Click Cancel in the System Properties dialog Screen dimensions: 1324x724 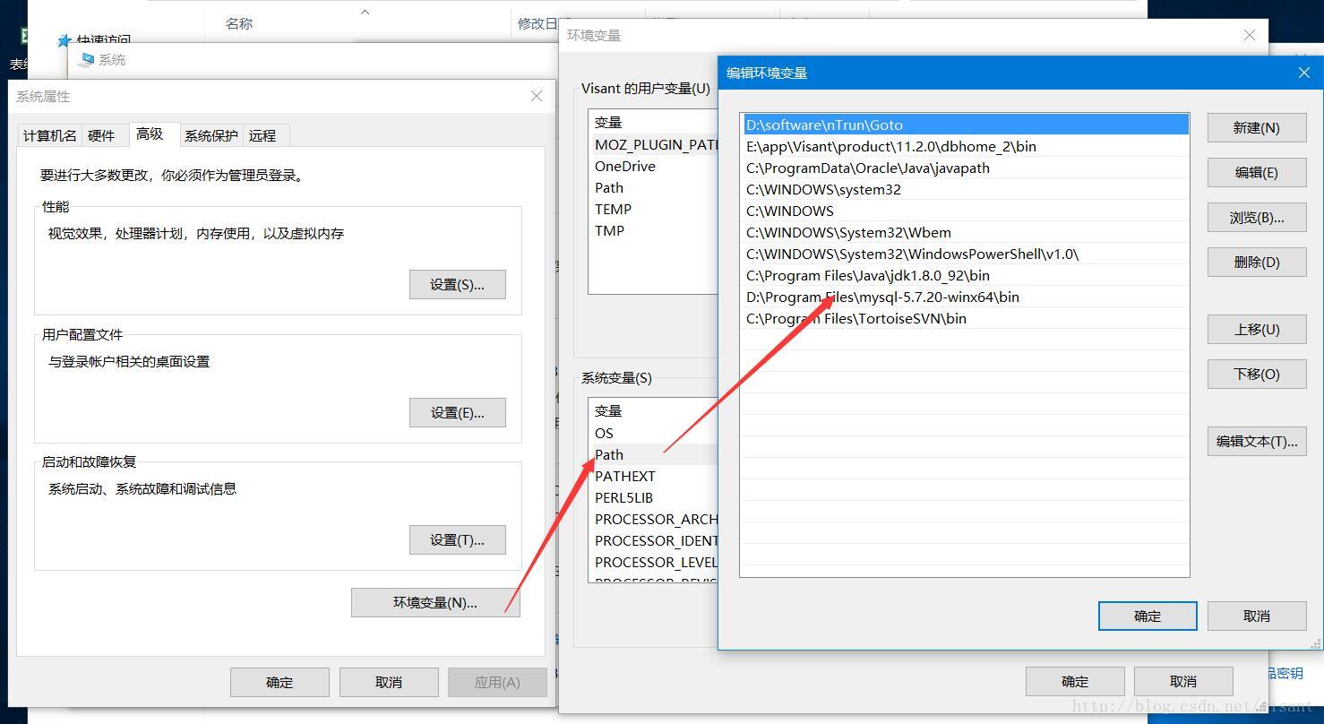(389, 682)
